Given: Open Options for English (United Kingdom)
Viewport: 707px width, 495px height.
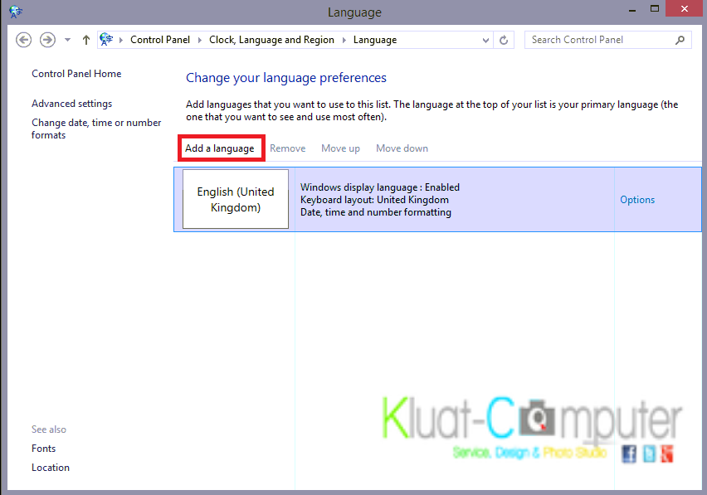Looking at the screenshot, I should point(637,199).
